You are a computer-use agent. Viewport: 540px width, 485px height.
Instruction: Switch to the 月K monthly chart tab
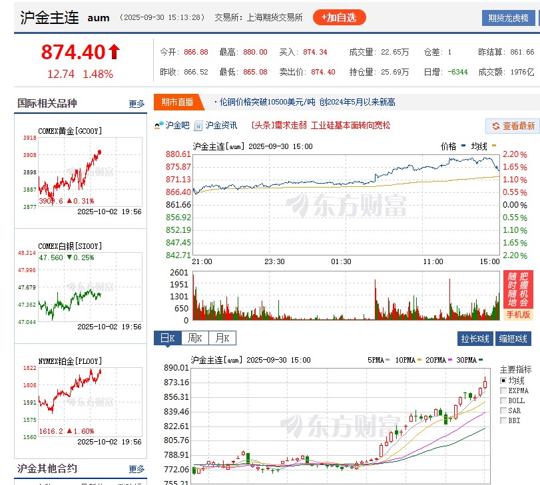pos(222,338)
